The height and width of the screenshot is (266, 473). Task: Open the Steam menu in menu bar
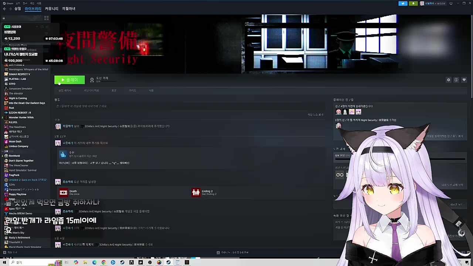8,3
